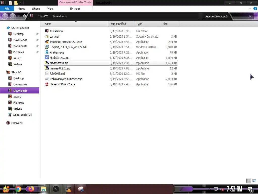Open pinned Desktop under Quick access
The height and width of the screenshot is (194, 258).
coord(18,34)
